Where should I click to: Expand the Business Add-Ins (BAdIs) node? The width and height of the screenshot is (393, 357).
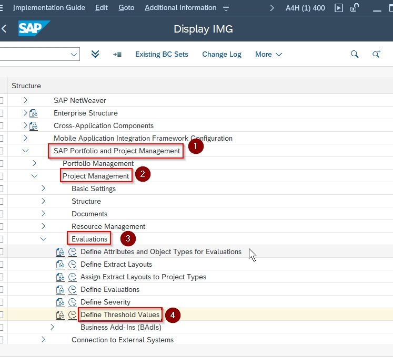point(52,327)
